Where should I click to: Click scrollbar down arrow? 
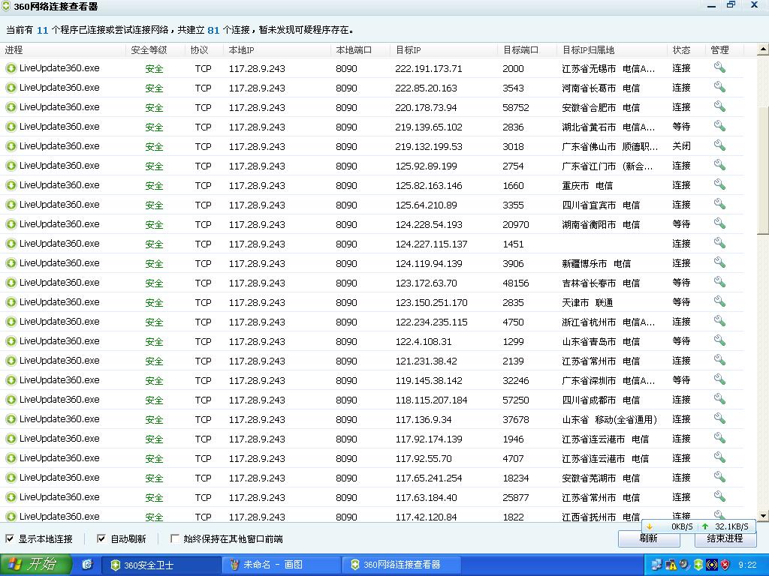pyautogui.click(x=763, y=516)
